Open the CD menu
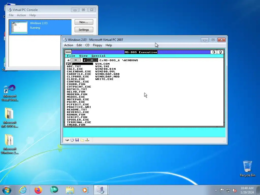 (87, 45)
